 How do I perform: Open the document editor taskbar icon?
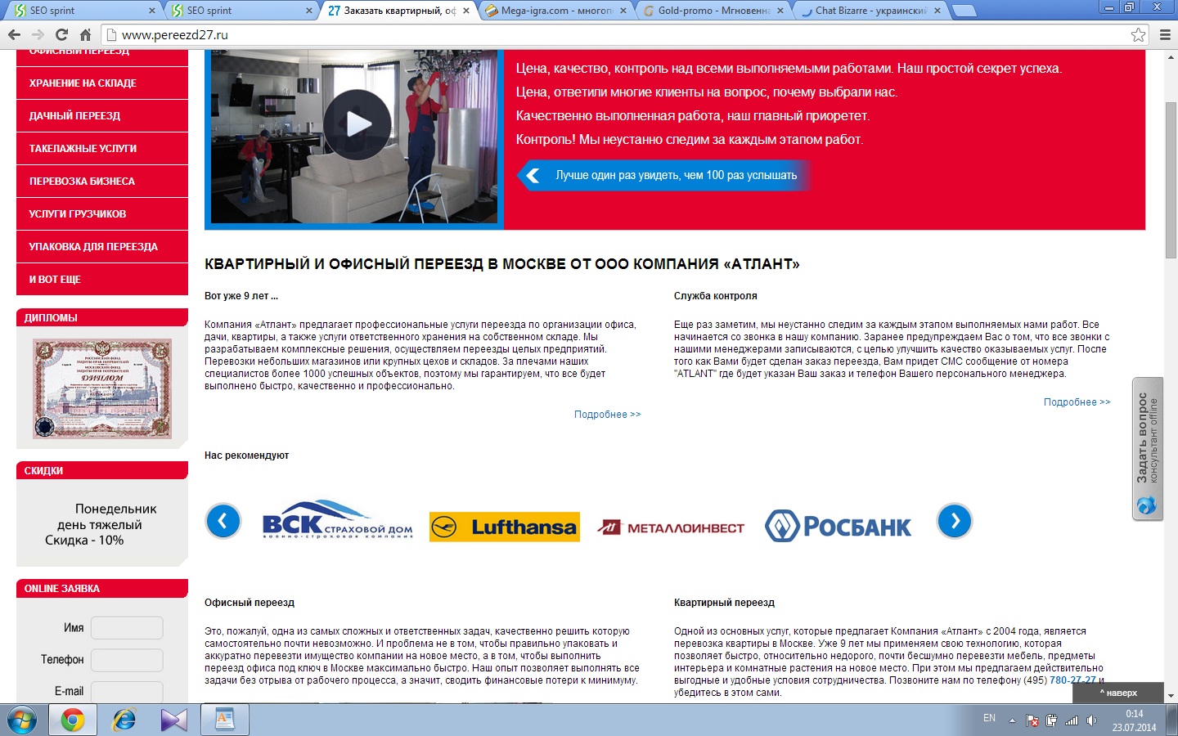(224, 720)
